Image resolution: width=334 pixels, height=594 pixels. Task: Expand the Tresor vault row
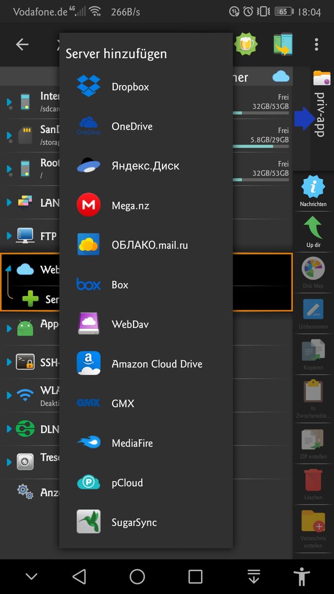tap(9, 462)
